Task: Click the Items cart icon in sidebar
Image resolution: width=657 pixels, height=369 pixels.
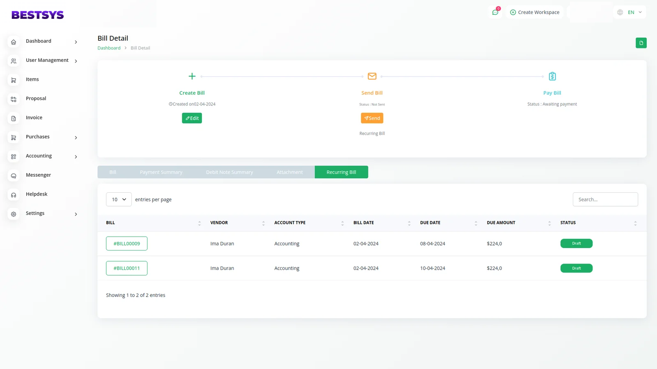Action: [x=14, y=80]
